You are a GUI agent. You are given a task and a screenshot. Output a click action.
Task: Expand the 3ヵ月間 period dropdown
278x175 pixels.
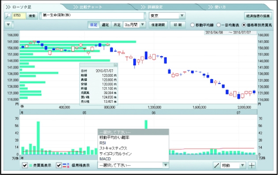point(143,25)
